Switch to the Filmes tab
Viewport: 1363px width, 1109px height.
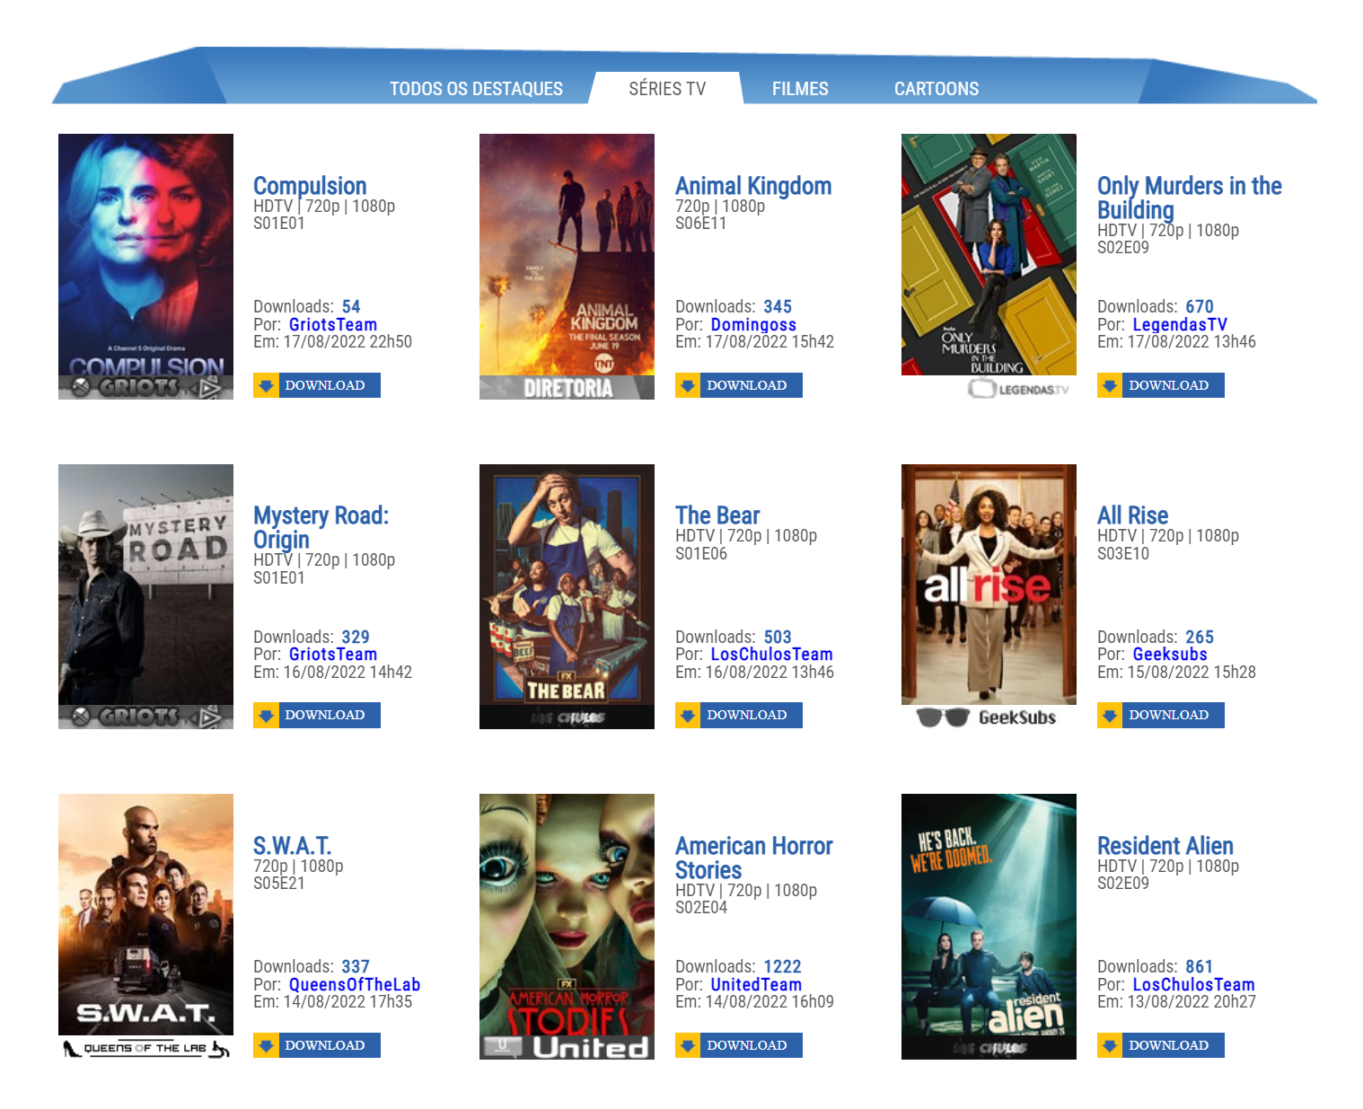[800, 89]
